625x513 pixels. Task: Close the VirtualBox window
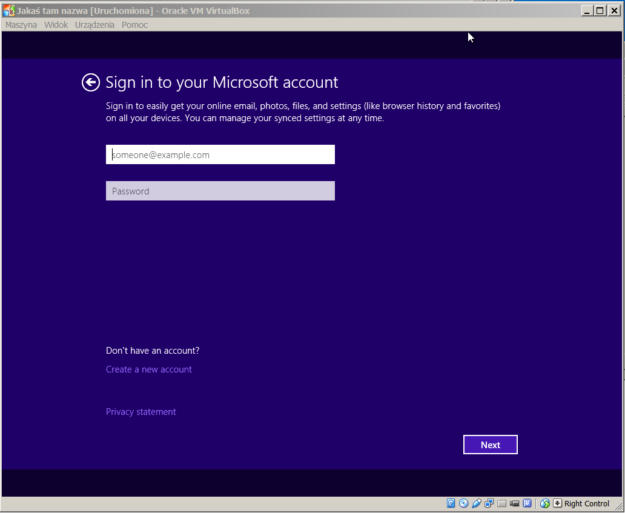(614, 11)
